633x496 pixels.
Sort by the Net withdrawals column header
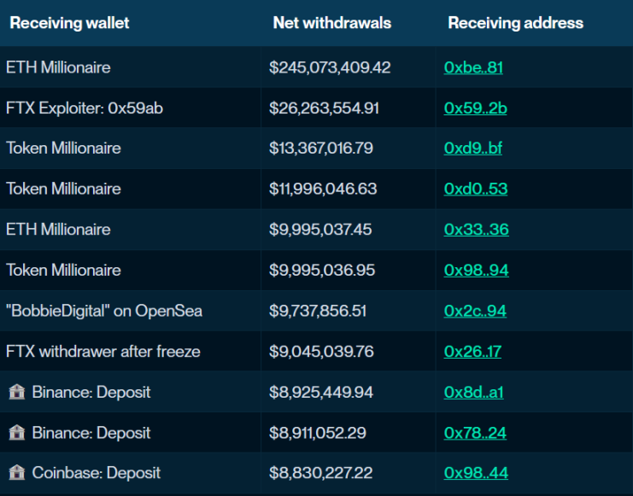tap(331, 23)
